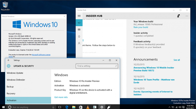This screenshot has width=196, height=109.
Task: Click the Cortana circle icon
Action: pyautogui.click(x=10, y=107)
